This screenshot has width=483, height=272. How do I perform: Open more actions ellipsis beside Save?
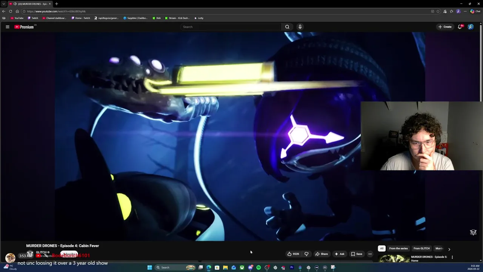[370, 254]
